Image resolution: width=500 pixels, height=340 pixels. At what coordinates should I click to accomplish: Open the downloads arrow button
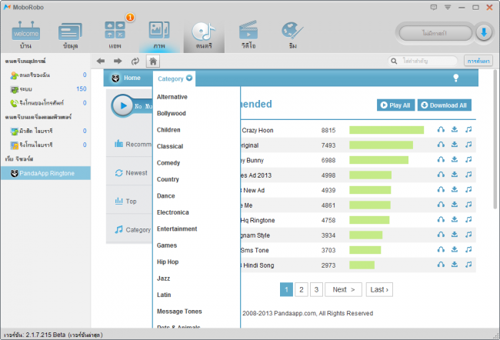click(484, 33)
